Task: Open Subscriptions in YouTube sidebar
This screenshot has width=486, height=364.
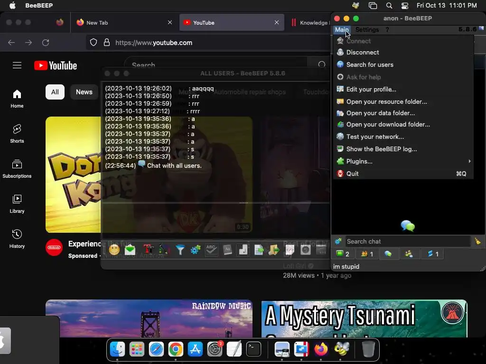Action: pos(17,169)
